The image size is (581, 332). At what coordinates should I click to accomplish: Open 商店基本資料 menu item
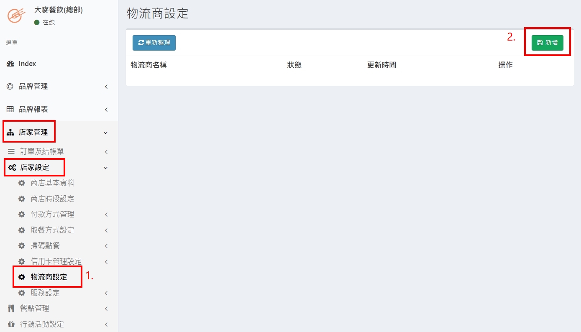(52, 183)
